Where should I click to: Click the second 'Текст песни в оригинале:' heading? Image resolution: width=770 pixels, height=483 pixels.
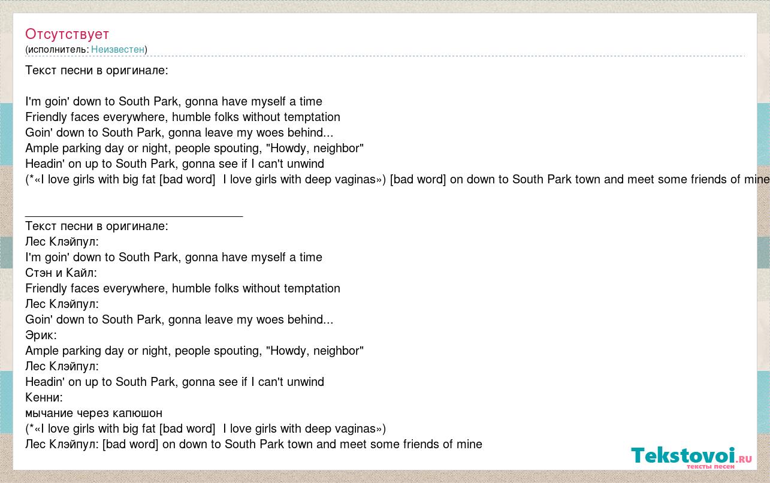pos(96,226)
